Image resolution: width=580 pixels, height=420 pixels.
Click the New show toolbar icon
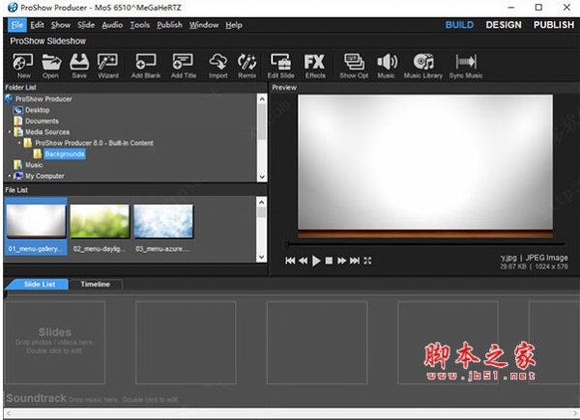tap(23, 64)
